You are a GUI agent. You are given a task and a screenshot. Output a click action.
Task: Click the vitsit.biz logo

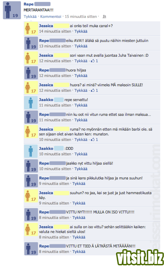coord(140,257)
